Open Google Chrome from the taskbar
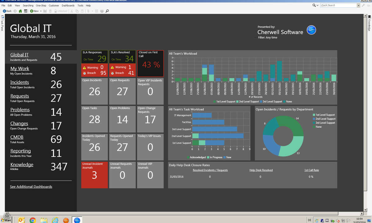 (x=33, y=220)
